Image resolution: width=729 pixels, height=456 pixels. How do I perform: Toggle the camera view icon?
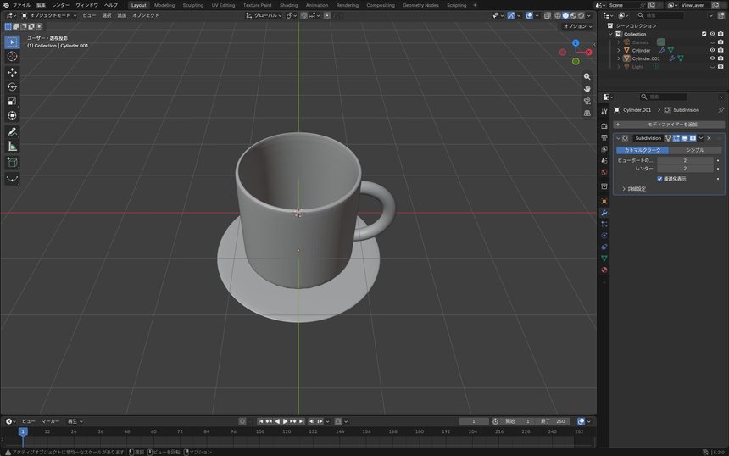(x=587, y=101)
